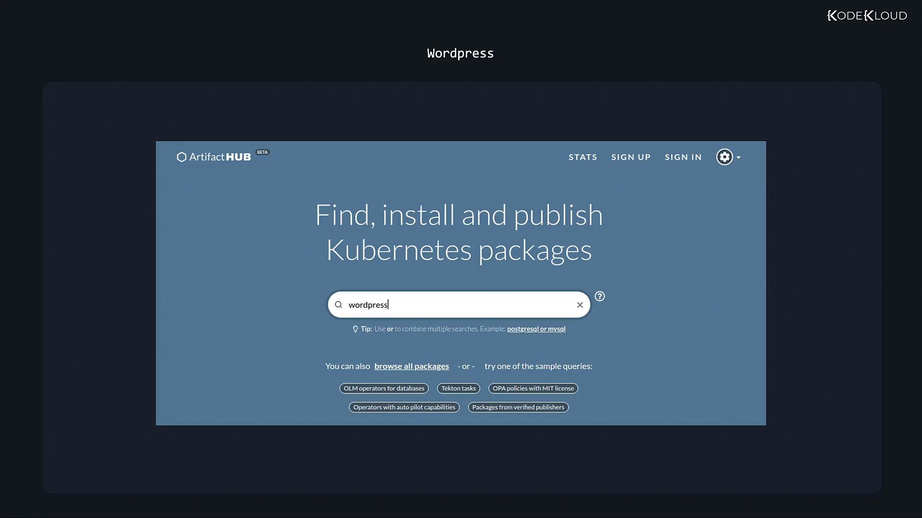Focus the wordpress search input field

point(459,305)
